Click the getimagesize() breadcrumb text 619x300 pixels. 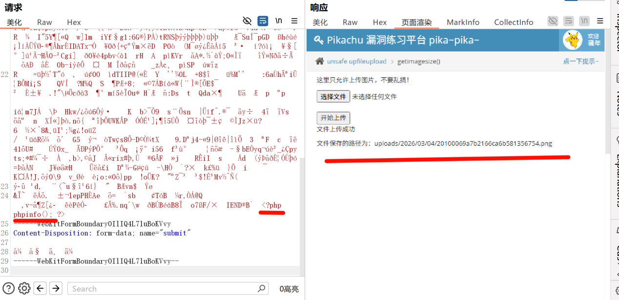point(418,61)
